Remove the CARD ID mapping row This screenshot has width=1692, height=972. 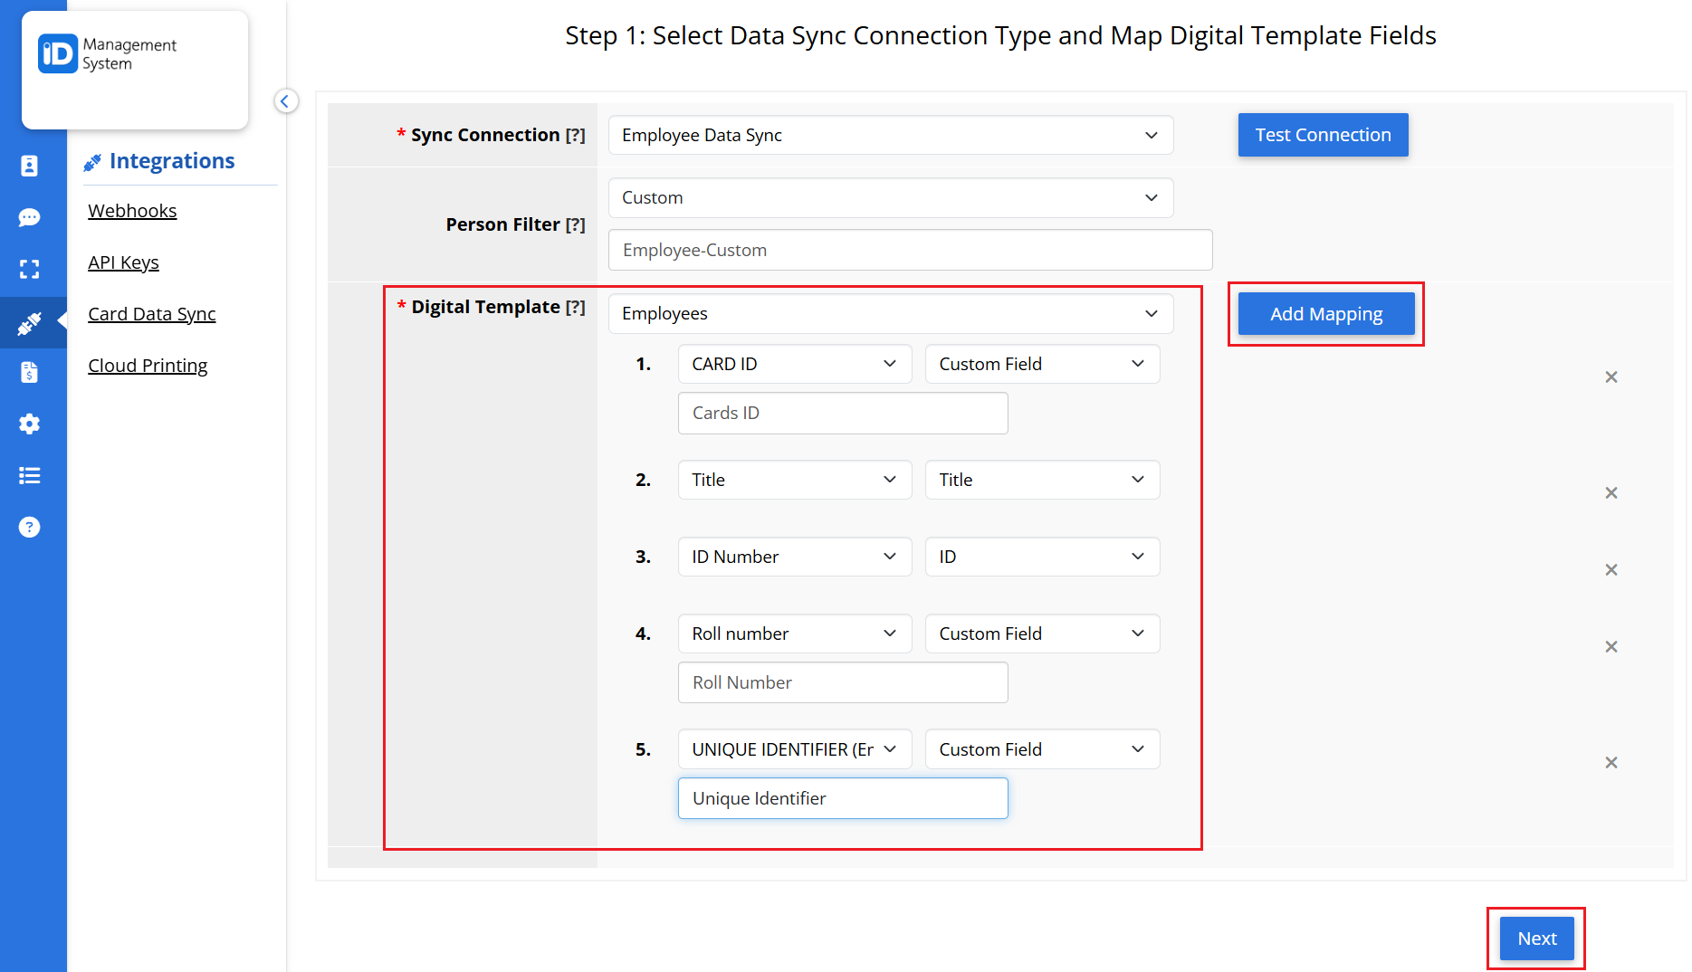click(x=1611, y=377)
